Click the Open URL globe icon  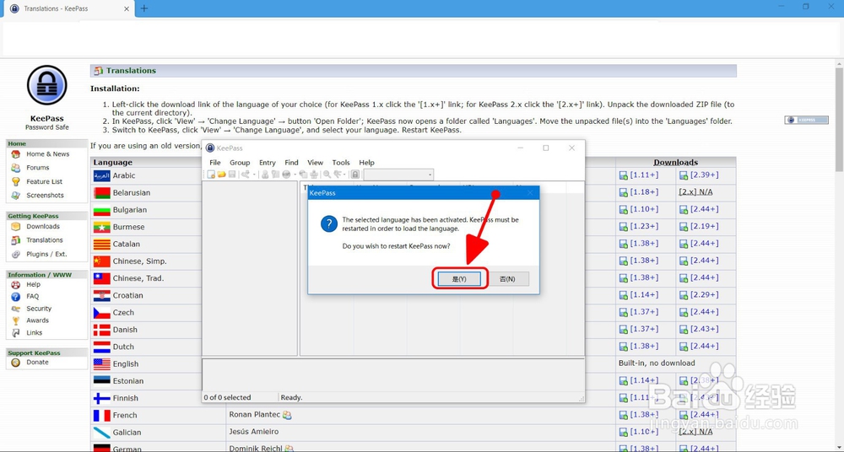[x=286, y=175]
